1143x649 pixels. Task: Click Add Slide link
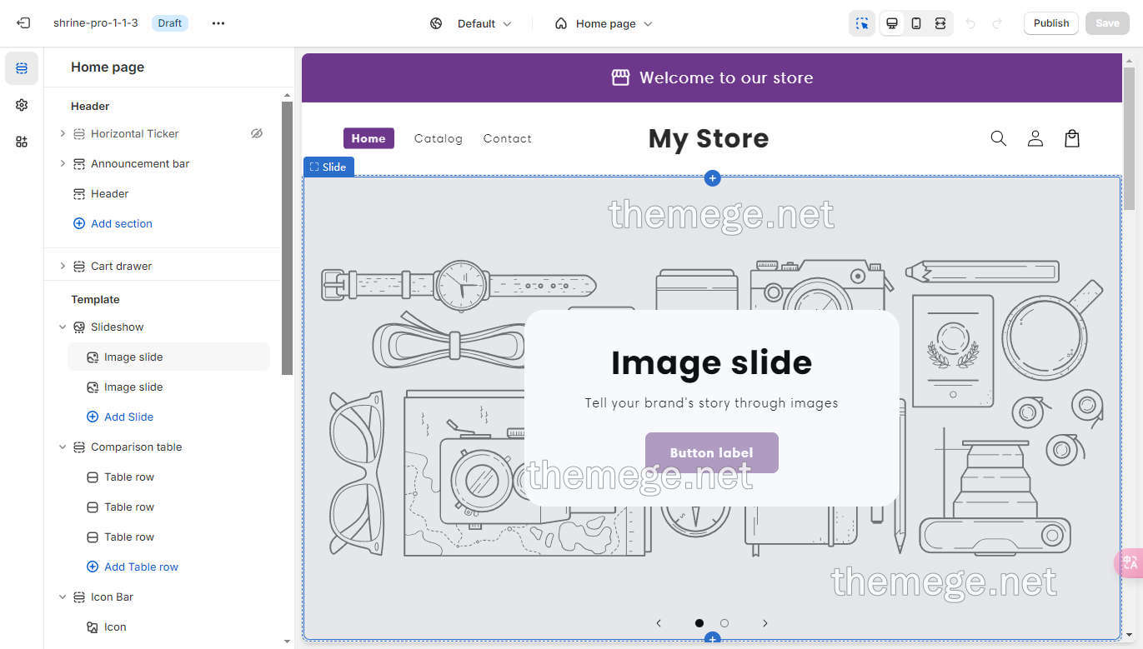[x=120, y=417]
